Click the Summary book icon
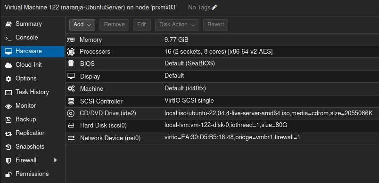Image resolution: width=379 pixels, height=183 pixels. 8,24
